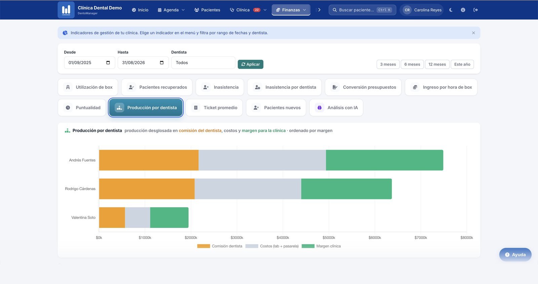Click the Pacientes nuevos icon
The width and height of the screenshot is (538, 284).
pos(256,108)
